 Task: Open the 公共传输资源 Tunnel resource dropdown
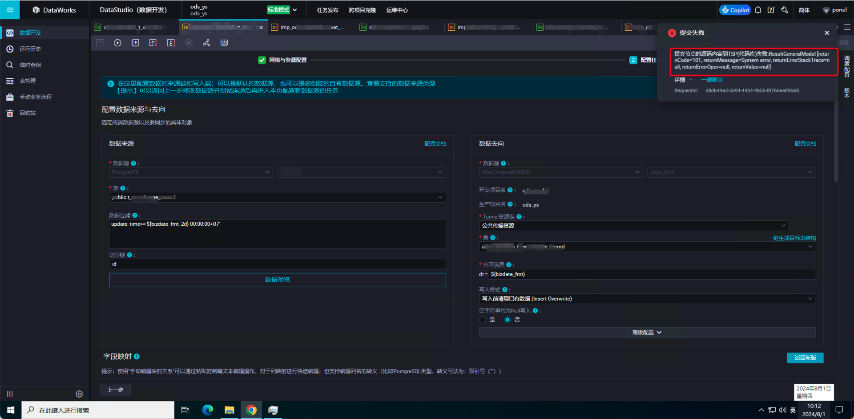[x=634, y=226]
